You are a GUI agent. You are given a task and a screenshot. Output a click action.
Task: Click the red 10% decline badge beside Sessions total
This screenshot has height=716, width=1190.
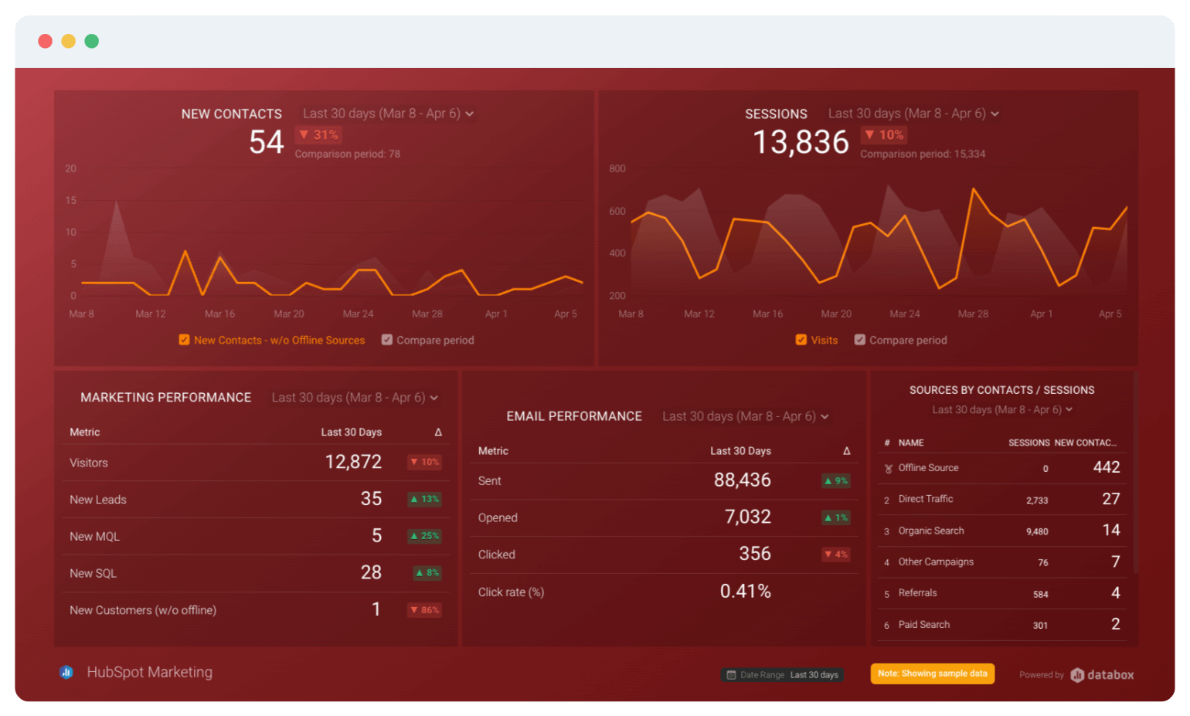tap(883, 134)
